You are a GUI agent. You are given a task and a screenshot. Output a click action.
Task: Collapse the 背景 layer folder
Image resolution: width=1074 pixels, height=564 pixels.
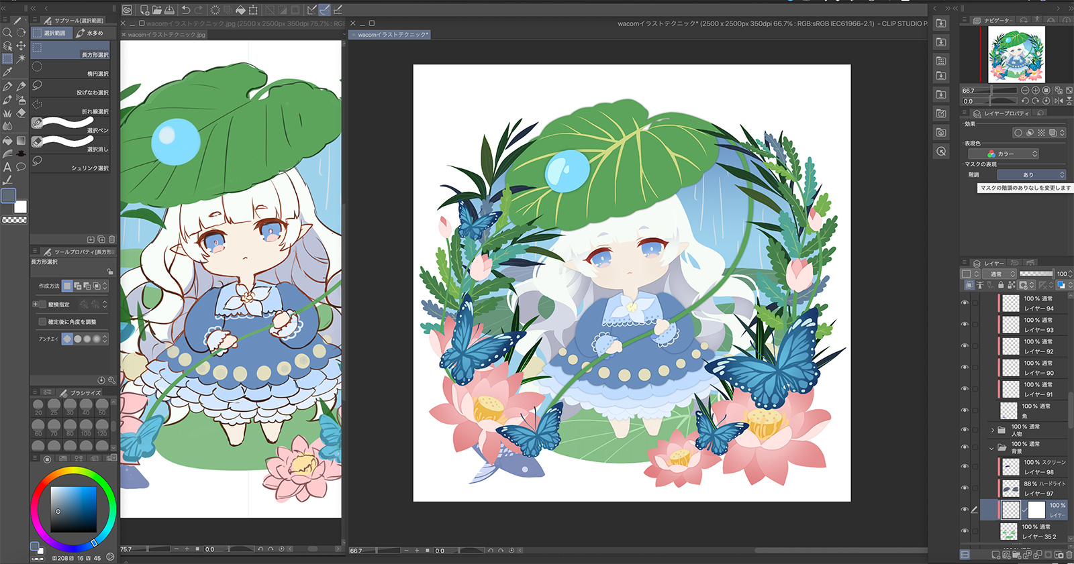click(x=992, y=448)
